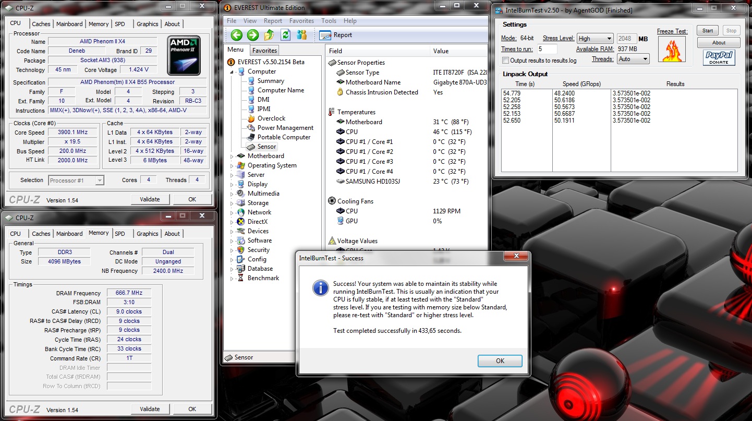Viewport: 752px width, 421px height.
Task: Click the EVEREST v5.50.2154 Beta root node
Action: pyautogui.click(x=271, y=62)
